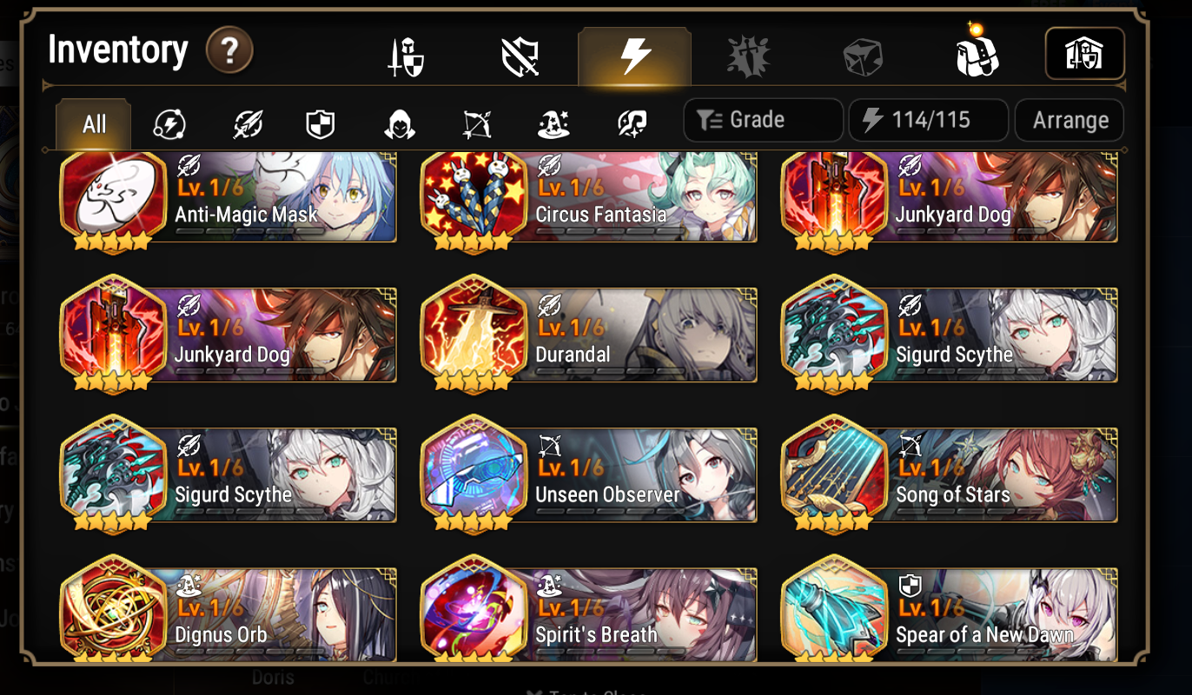
Task: Select the All filter tab
Action: pos(94,124)
